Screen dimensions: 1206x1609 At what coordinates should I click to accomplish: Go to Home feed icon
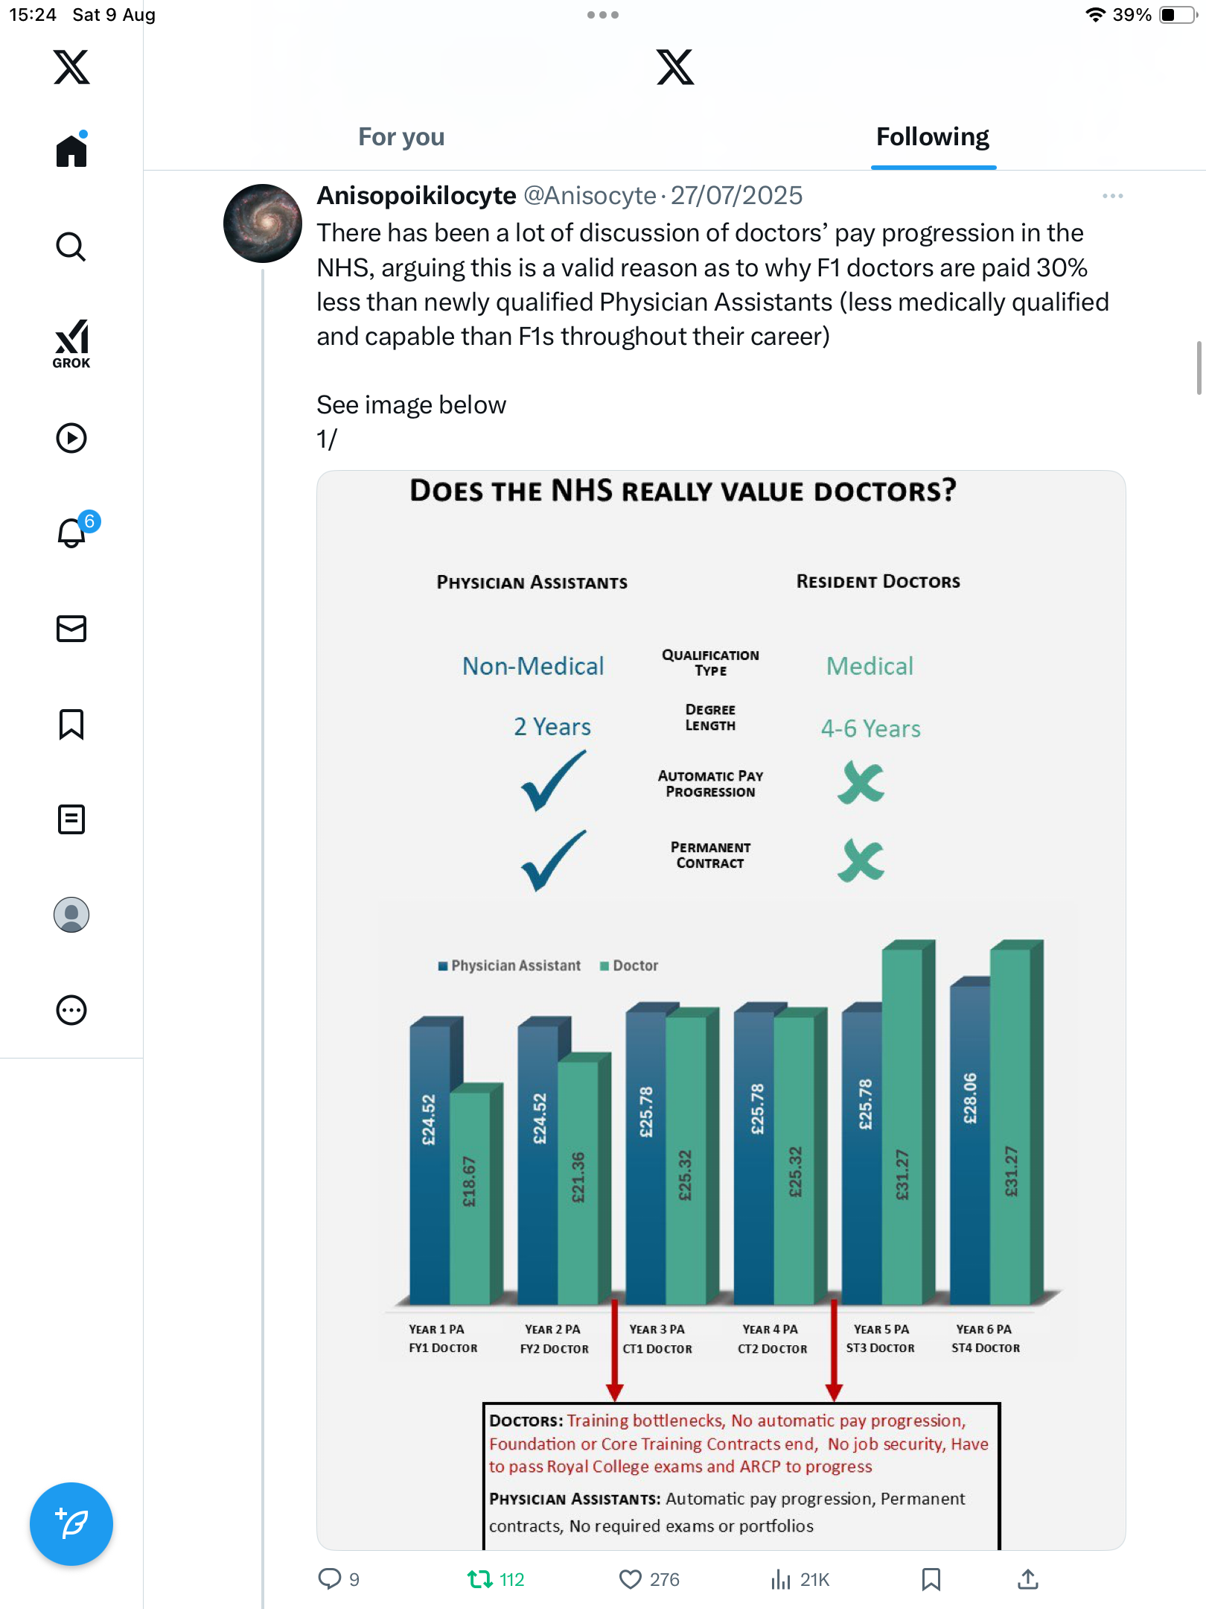tap(71, 151)
